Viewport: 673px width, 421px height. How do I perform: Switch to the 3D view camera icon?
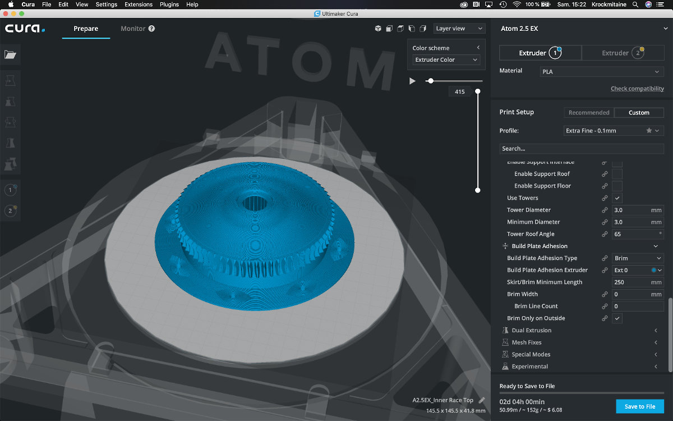377,28
